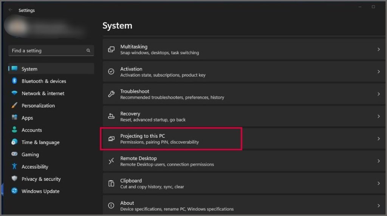Select System in the sidebar
The width and height of the screenshot is (387, 216).
point(51,69)
